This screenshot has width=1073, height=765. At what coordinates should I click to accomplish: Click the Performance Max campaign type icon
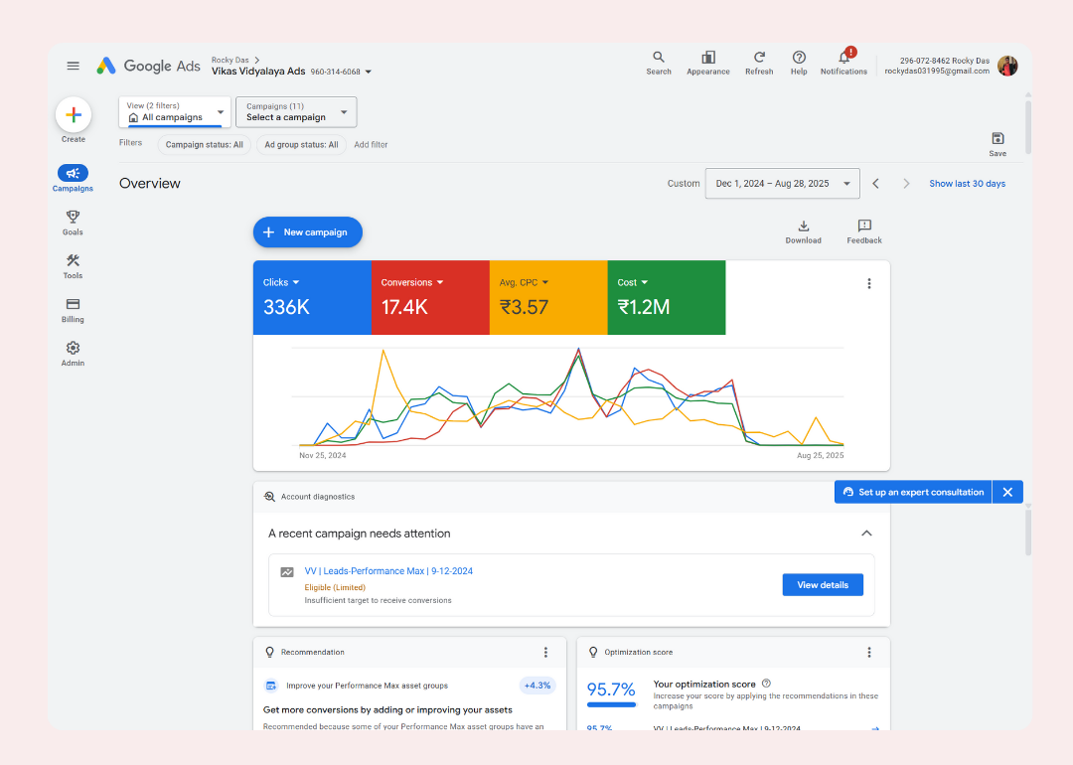click(x=287, y=572)
